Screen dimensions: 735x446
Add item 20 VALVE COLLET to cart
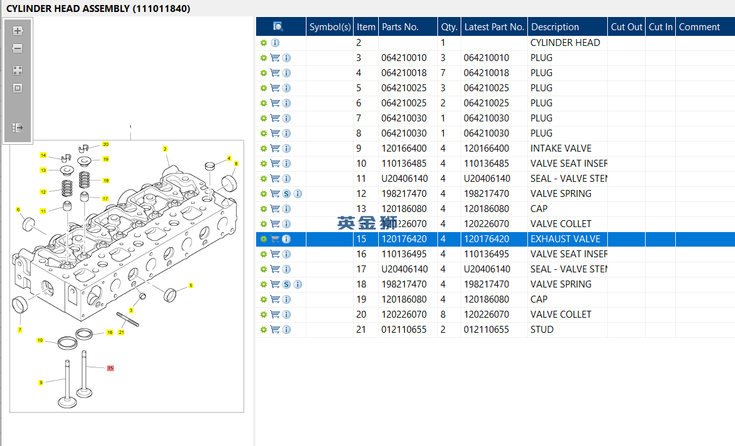coord(275,315)
